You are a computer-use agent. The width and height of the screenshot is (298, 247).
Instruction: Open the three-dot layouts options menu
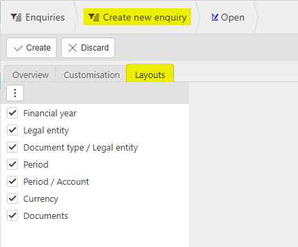[x=15, y=93]
